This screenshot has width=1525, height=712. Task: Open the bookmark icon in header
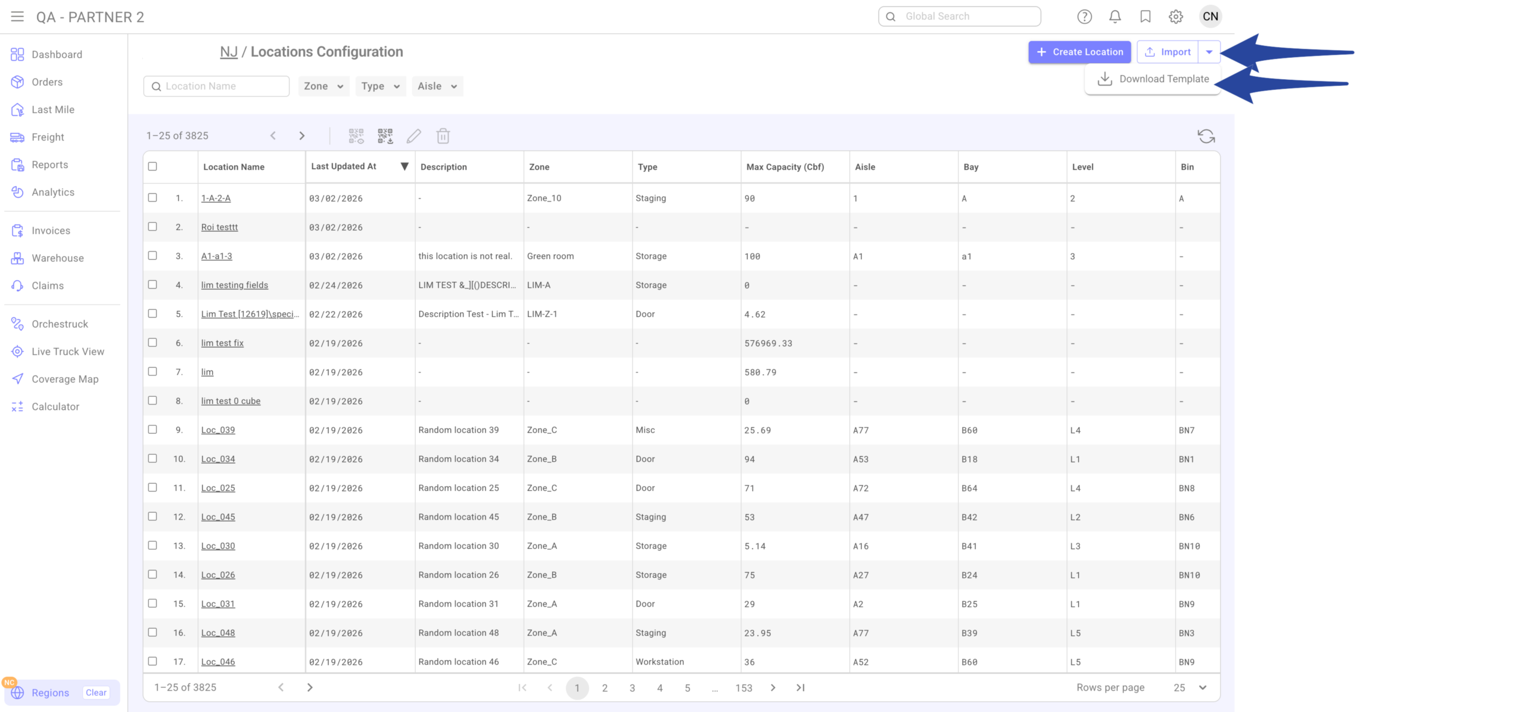1145,17
